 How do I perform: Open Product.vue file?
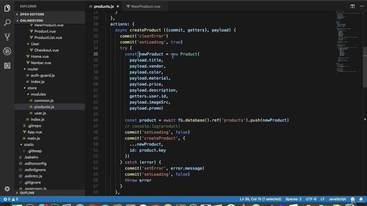coord(45,31)
